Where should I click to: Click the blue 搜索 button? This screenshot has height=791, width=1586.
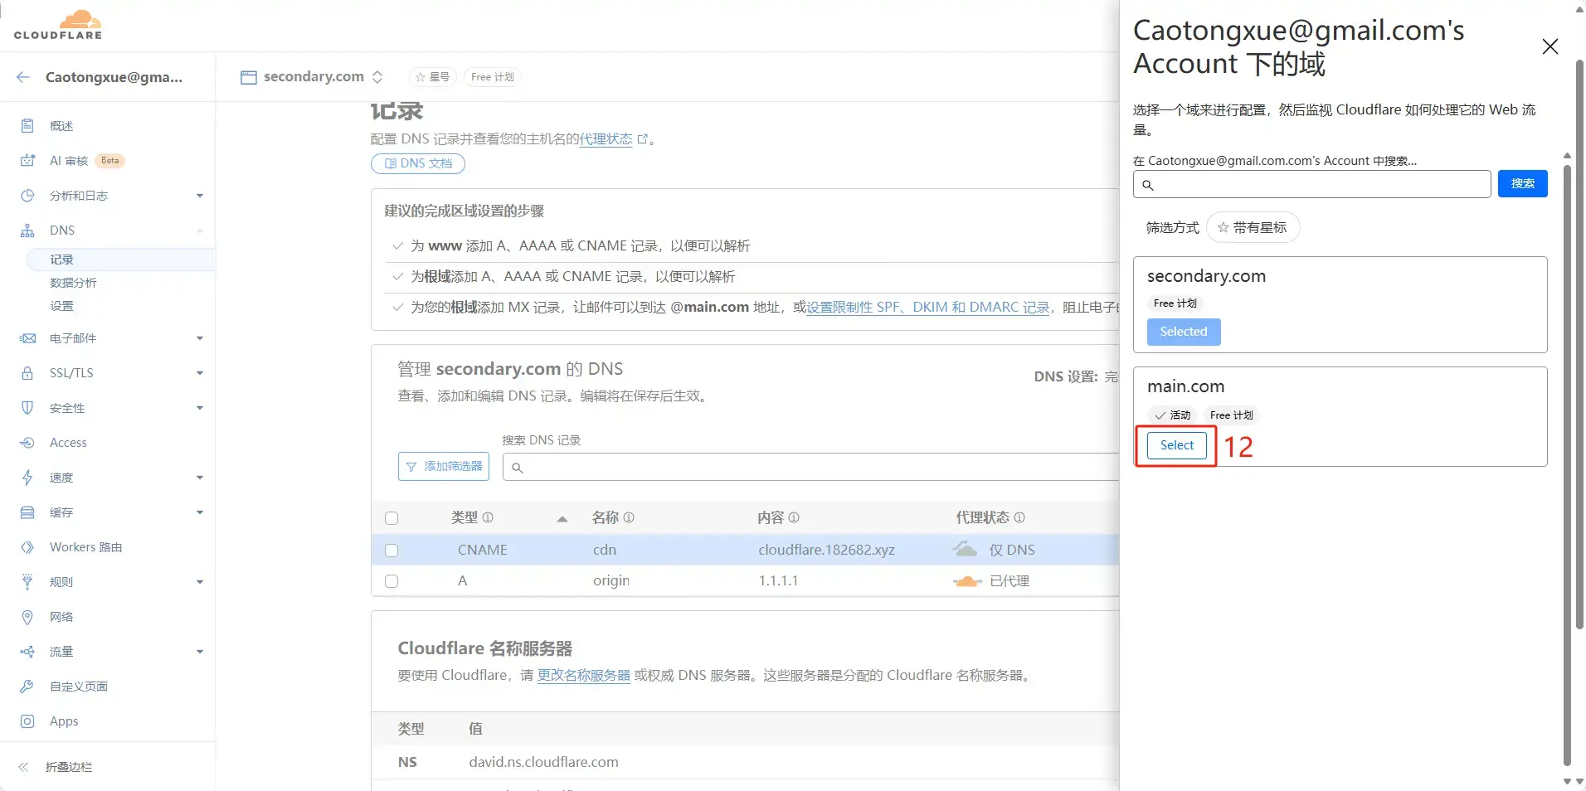[x=1522, y=183]
